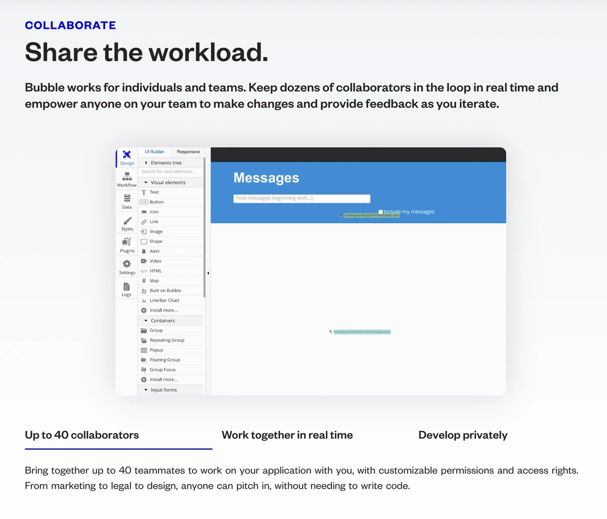The height and width of the screenshot is (519, 607).
Task: Expand the Elements tree section
Action: pyautogui.click(x=171, y=163)
